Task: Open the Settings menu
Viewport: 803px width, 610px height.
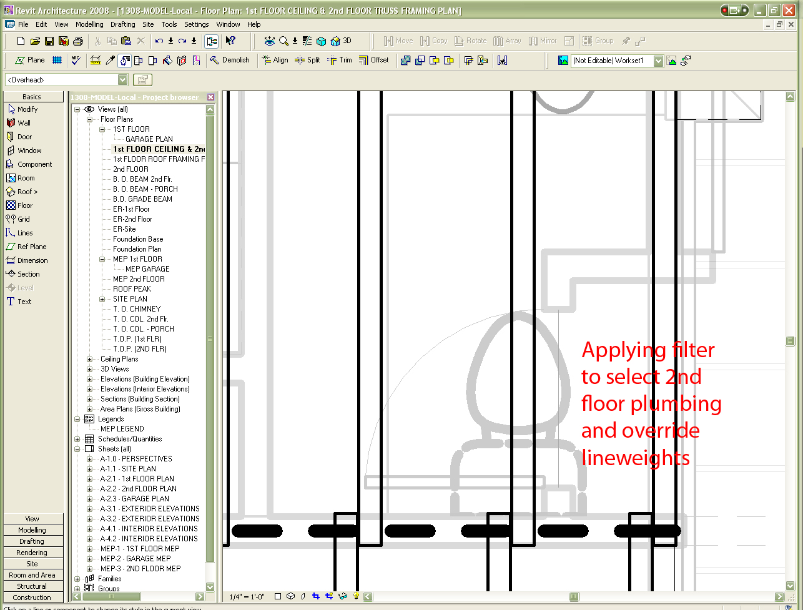Action: tap(196, 24)
